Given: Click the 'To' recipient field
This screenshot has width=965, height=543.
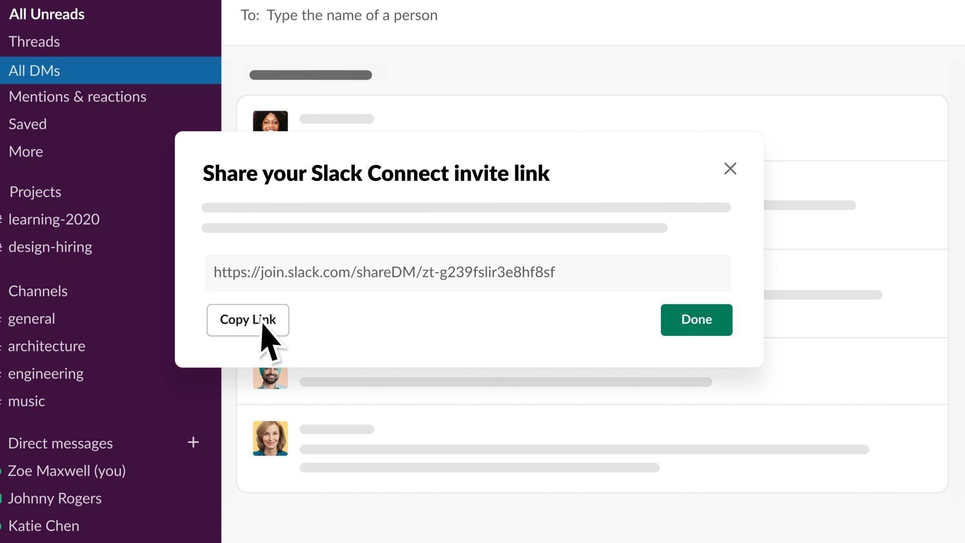Looking at the screenshot, I should point(352,15).
